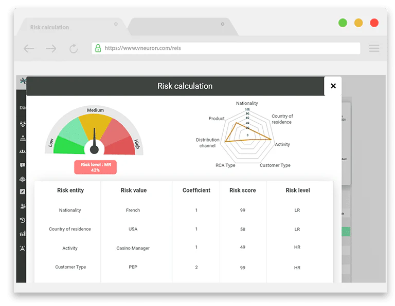395x306 pixels.
Task: Click the vneuron logo in the sidebar
Action: tap(23, 81)
